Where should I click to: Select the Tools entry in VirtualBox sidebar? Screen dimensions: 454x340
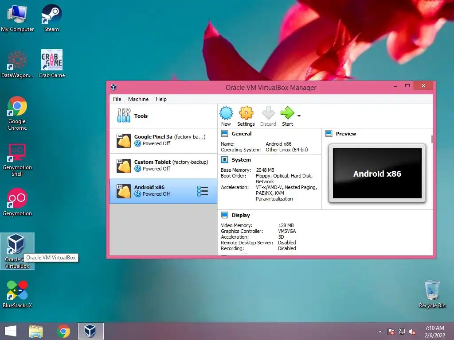[163, 116]
